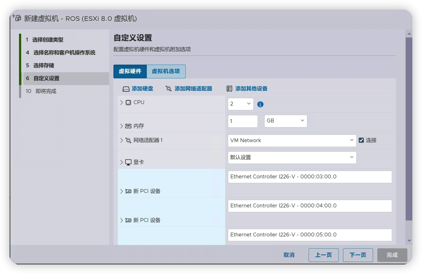This screenshot has width=422, height=274.
Task: Open the CPU count dropdown
Action: (241, 104)
